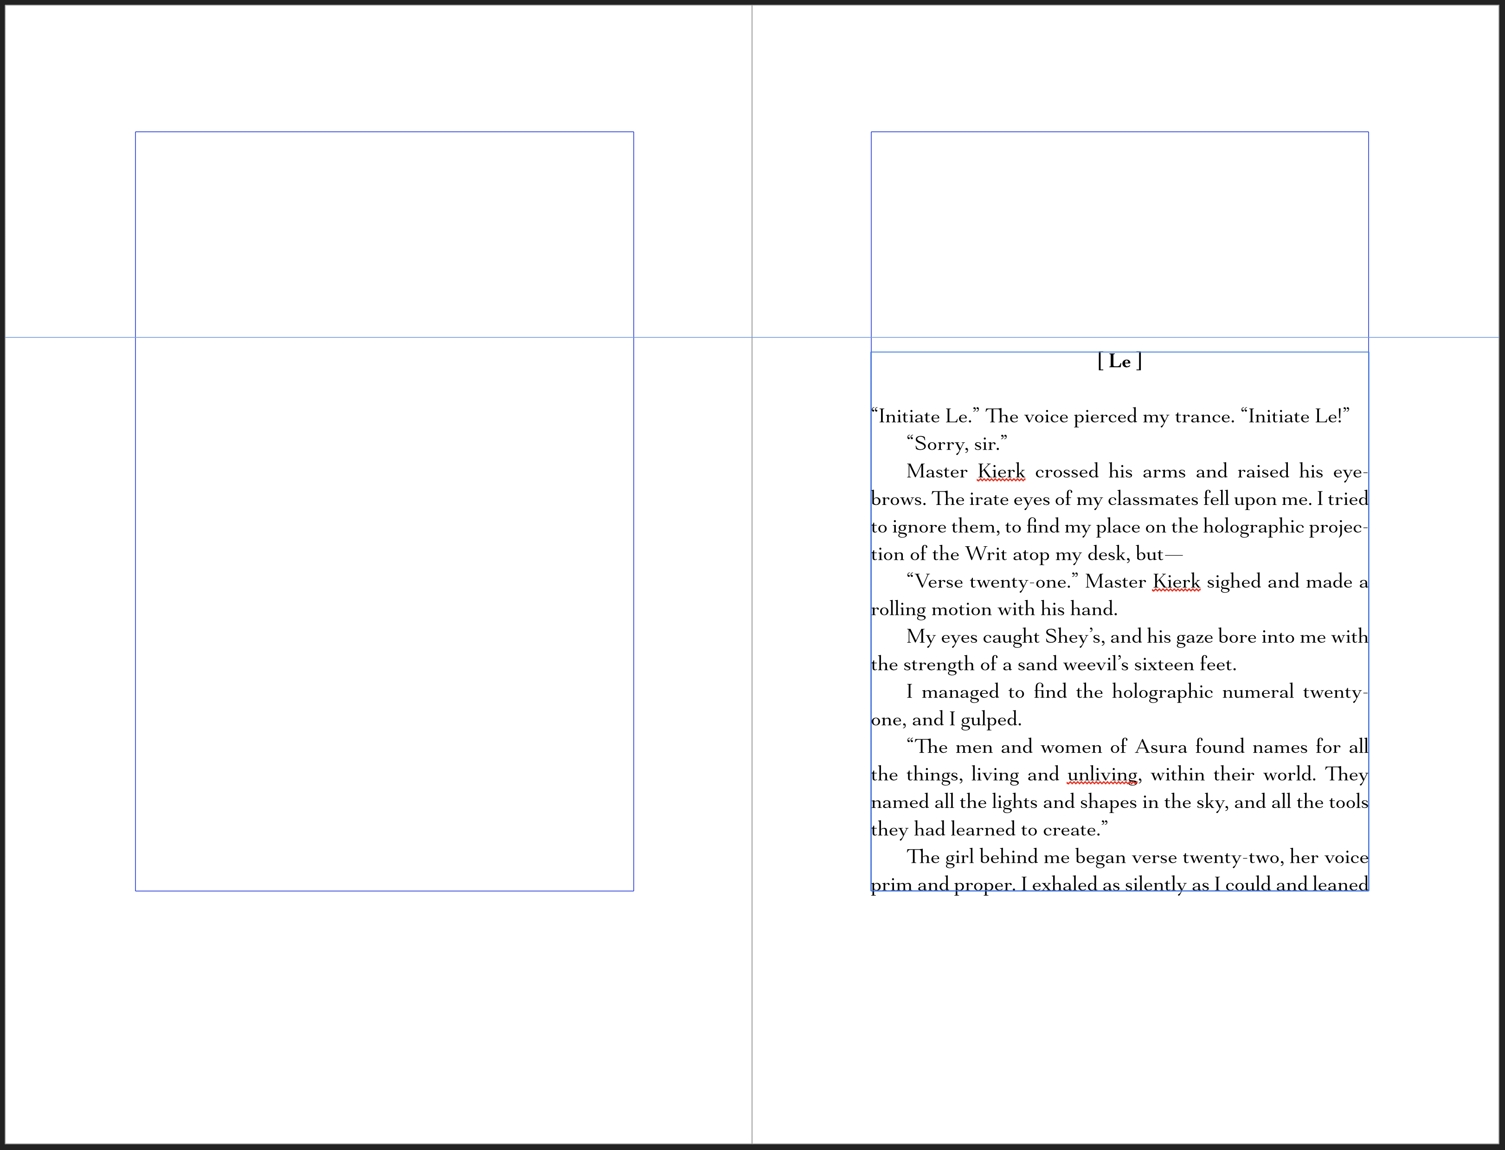
Task: Click the line “Sorry, sir.”
Action: [x=957, y=444]
